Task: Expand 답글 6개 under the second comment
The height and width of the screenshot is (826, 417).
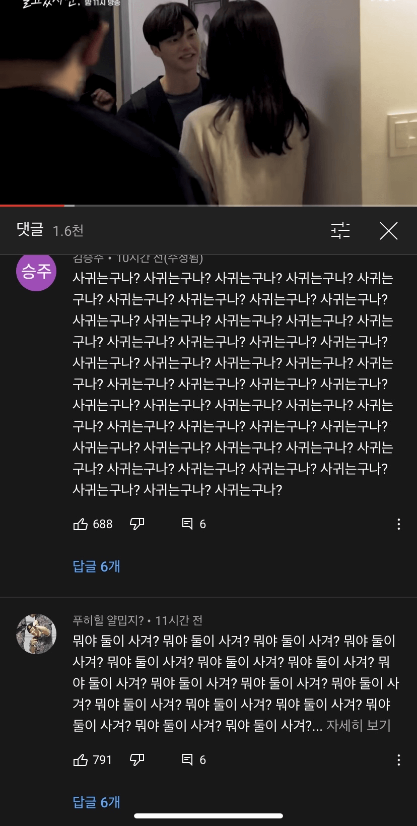Action: (96, 802)
